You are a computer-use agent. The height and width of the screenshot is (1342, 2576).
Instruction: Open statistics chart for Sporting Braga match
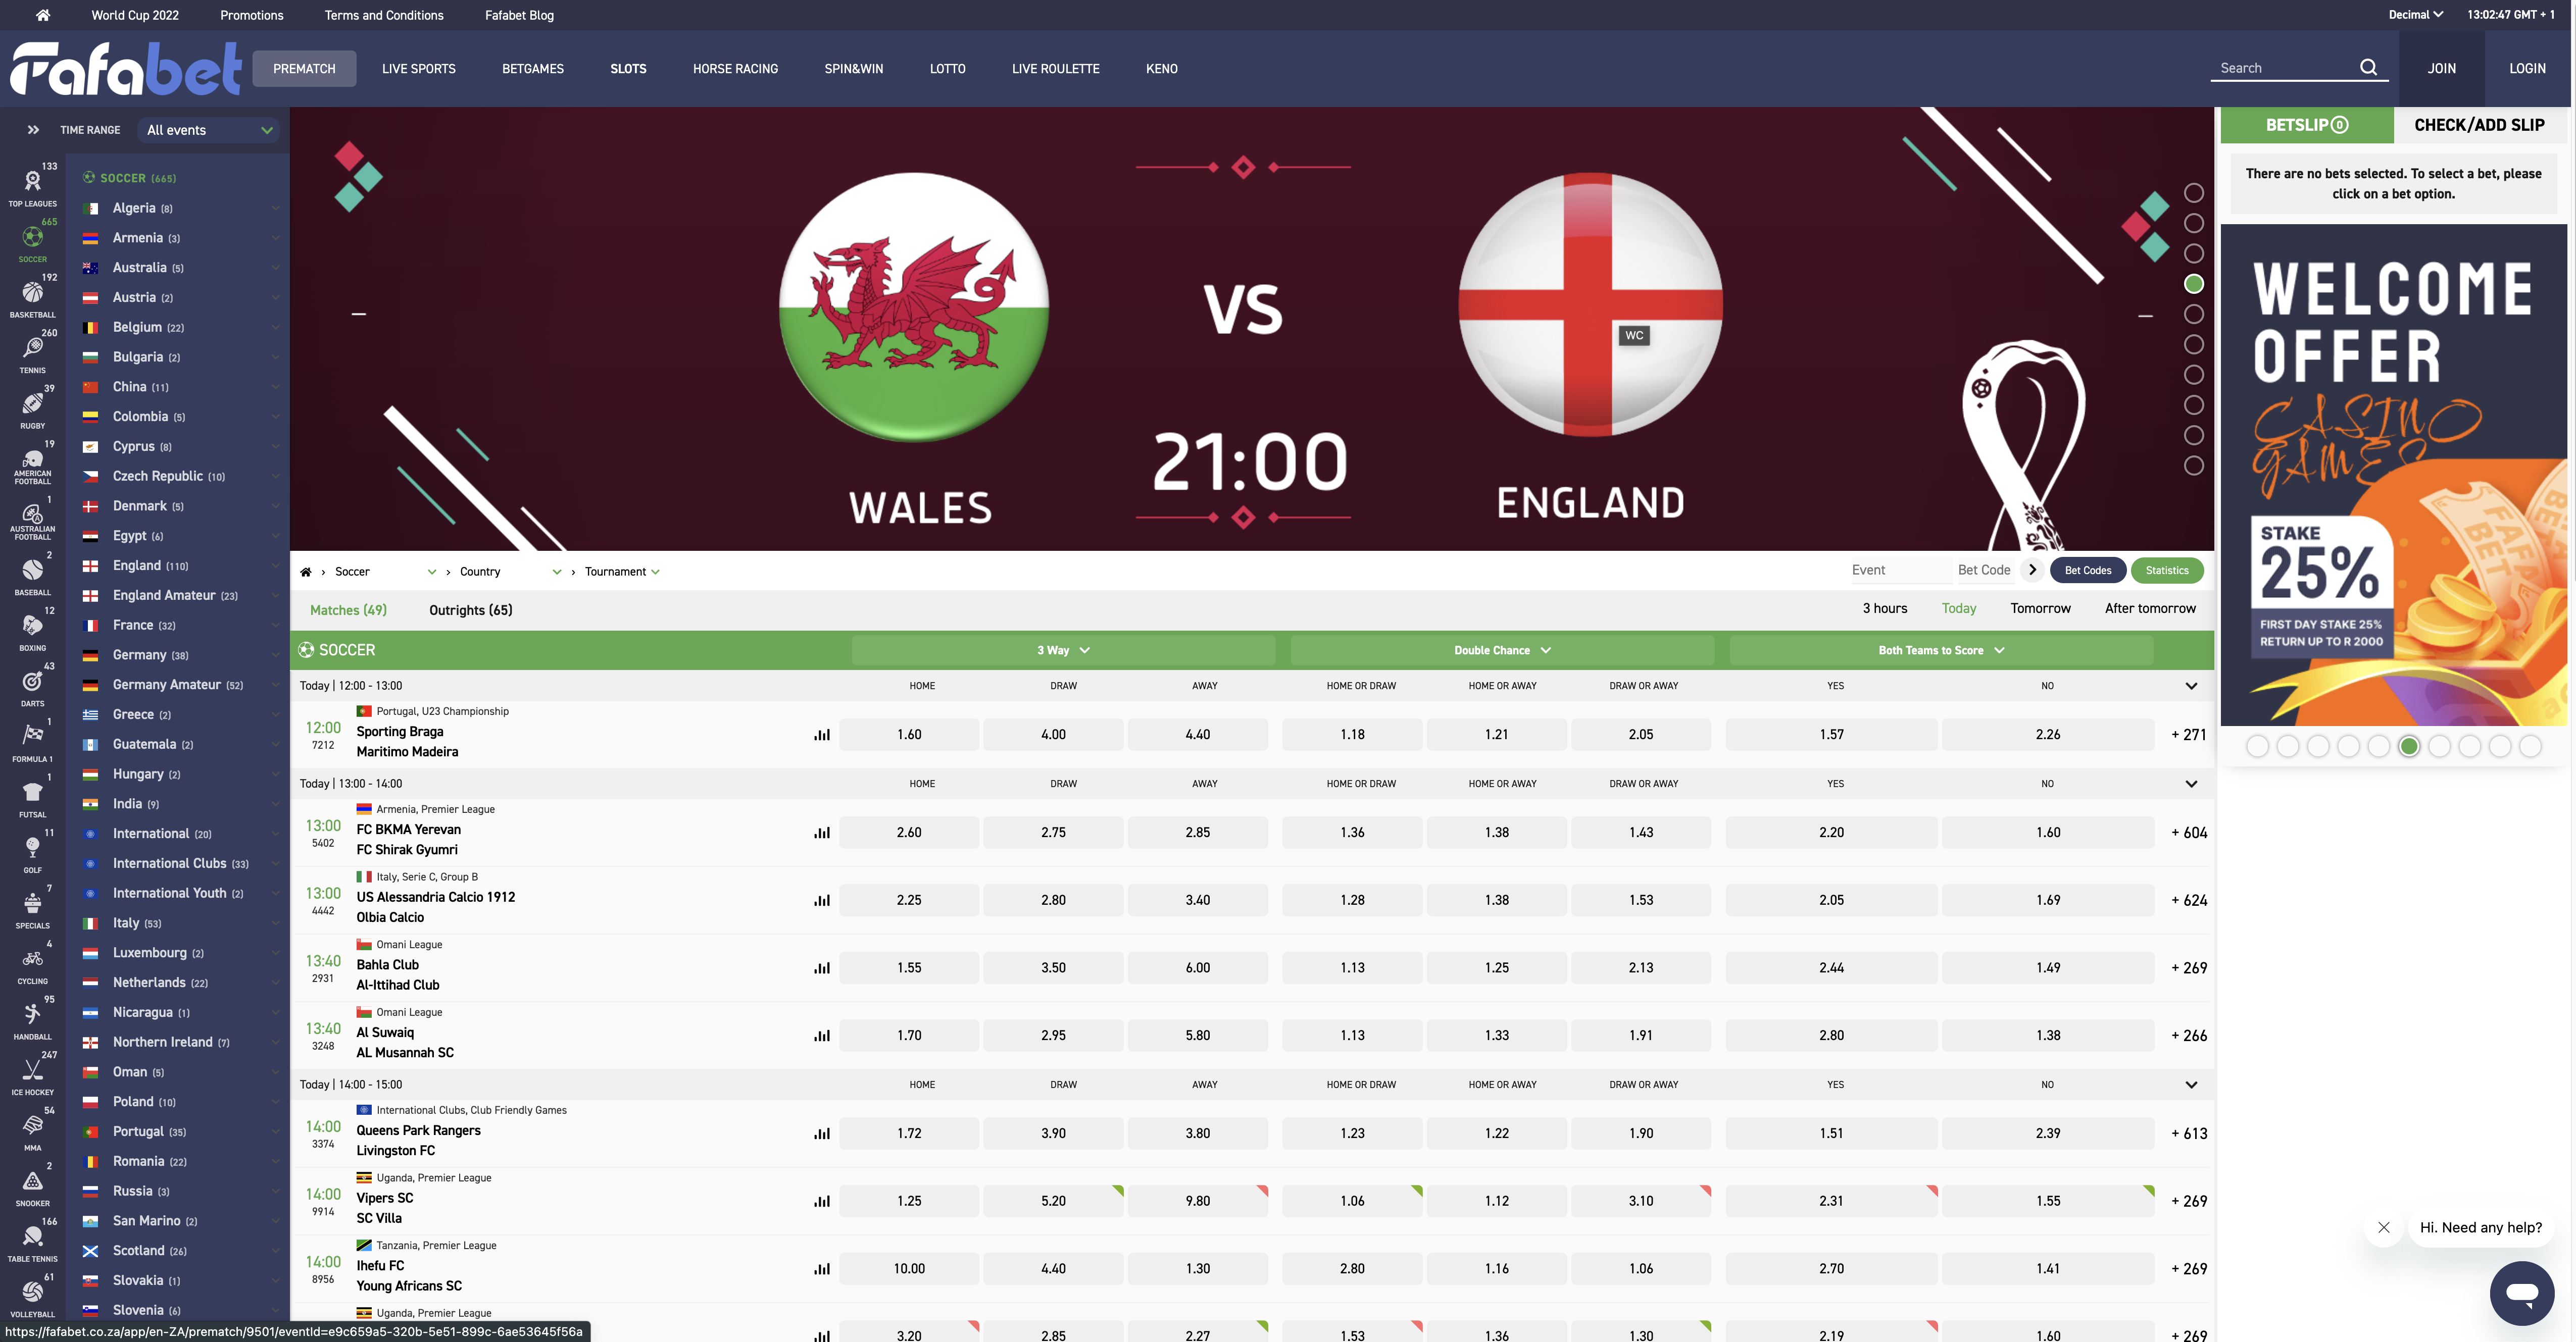[x=822, y=735]
